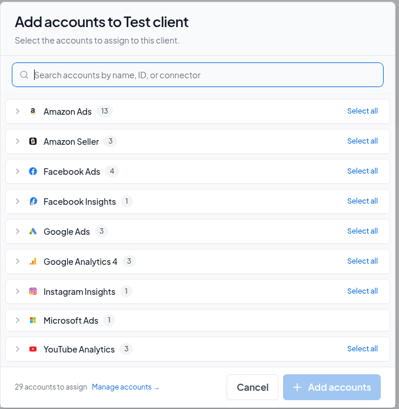Expand the Instagram Insights group chevron
This screenshot has height=409, width=399.
(18, 291)
